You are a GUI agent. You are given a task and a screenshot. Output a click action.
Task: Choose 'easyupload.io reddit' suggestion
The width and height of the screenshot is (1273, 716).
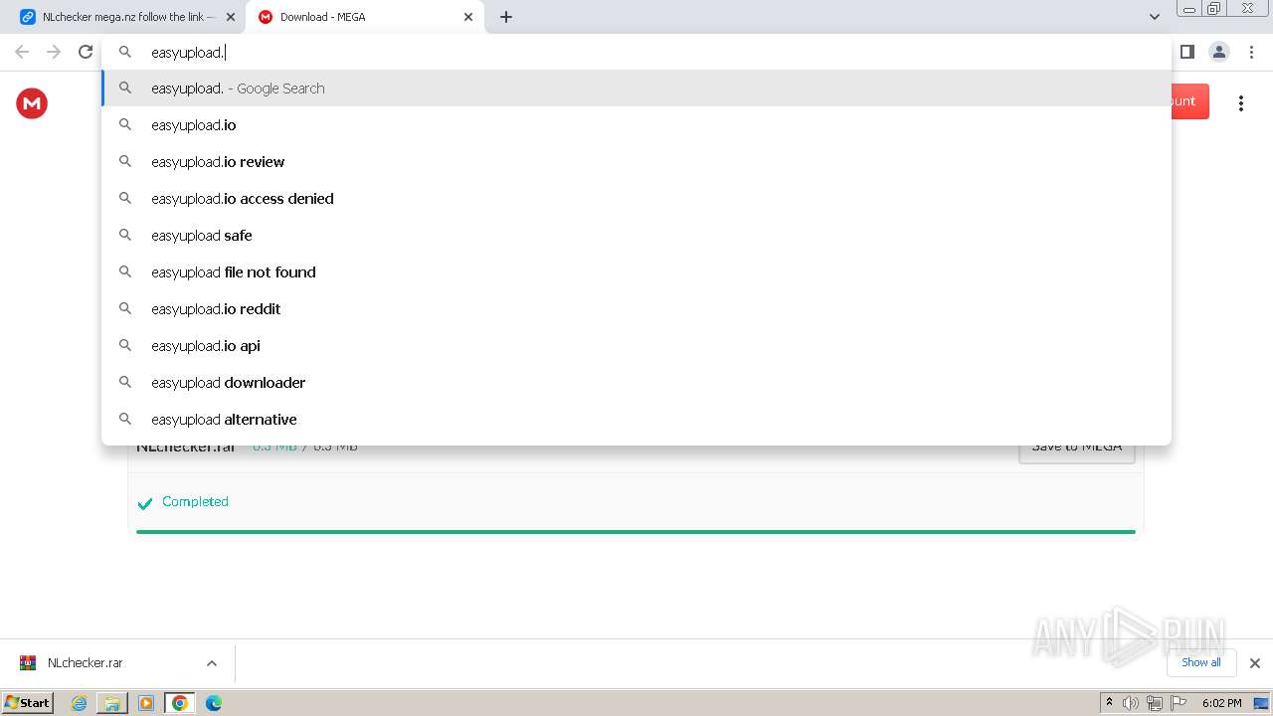[x=636, y=309]
